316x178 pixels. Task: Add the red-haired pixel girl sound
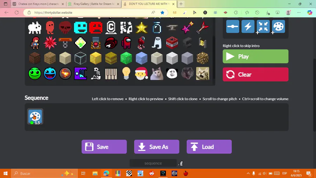coord(35,43)
